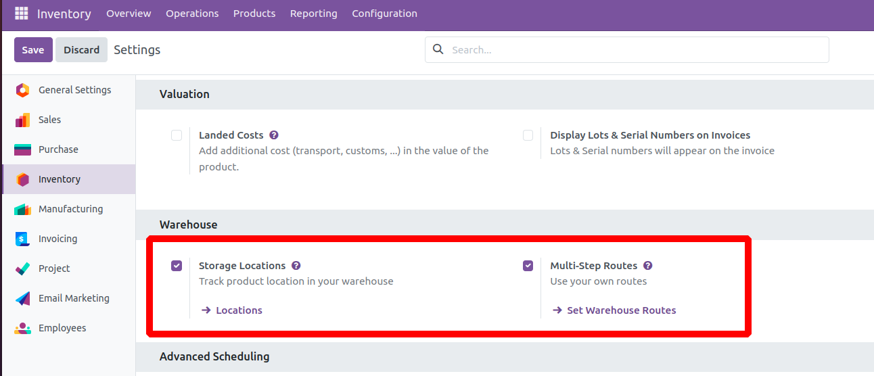
Task: Open the Manufacturing settings icon
Action: pos(22,209)
